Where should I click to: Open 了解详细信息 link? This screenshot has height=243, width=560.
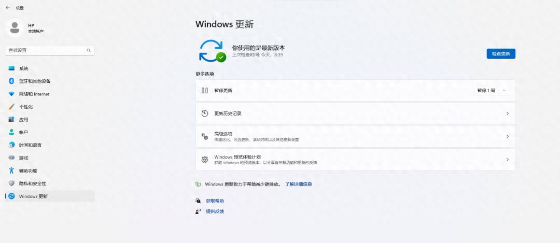[x=298, y=184]
